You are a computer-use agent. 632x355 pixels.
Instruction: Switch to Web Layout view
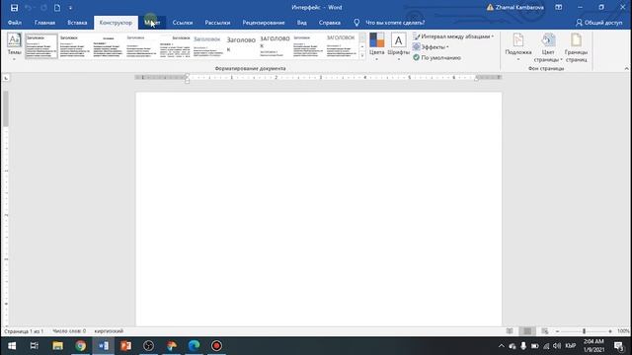click(x=545, y=331)
